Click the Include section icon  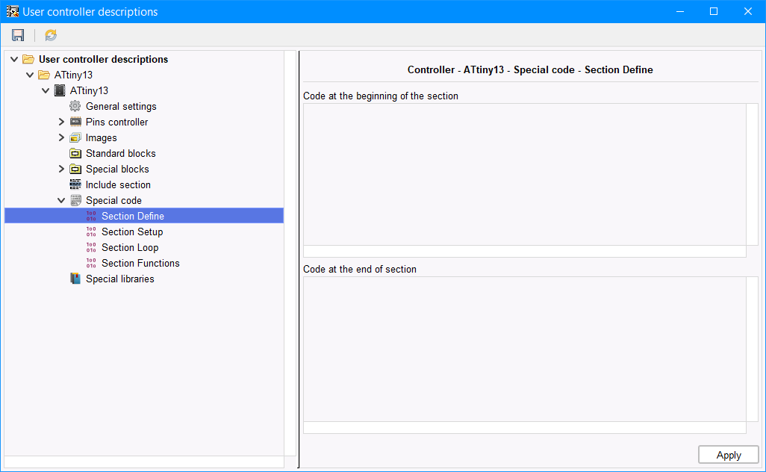(75, 184)
